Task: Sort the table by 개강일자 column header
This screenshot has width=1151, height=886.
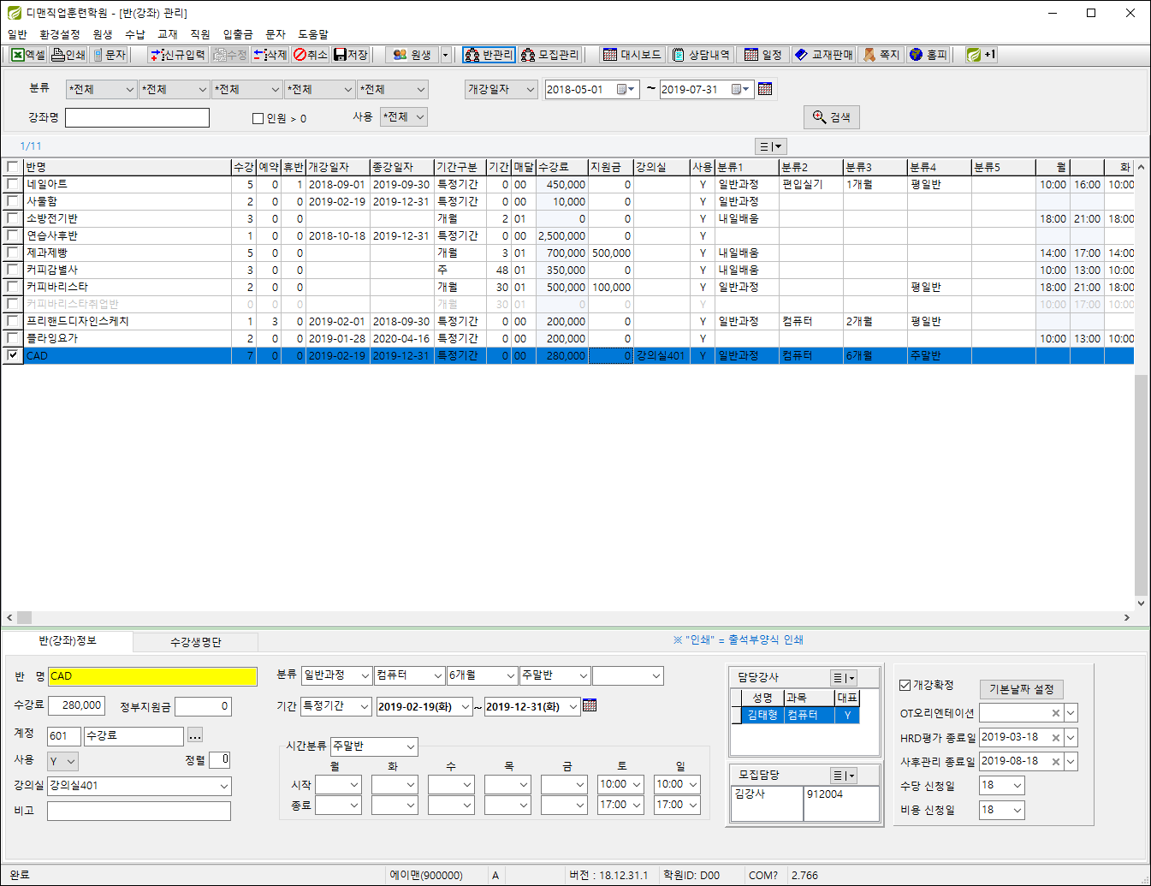Action: click(338, 167)
